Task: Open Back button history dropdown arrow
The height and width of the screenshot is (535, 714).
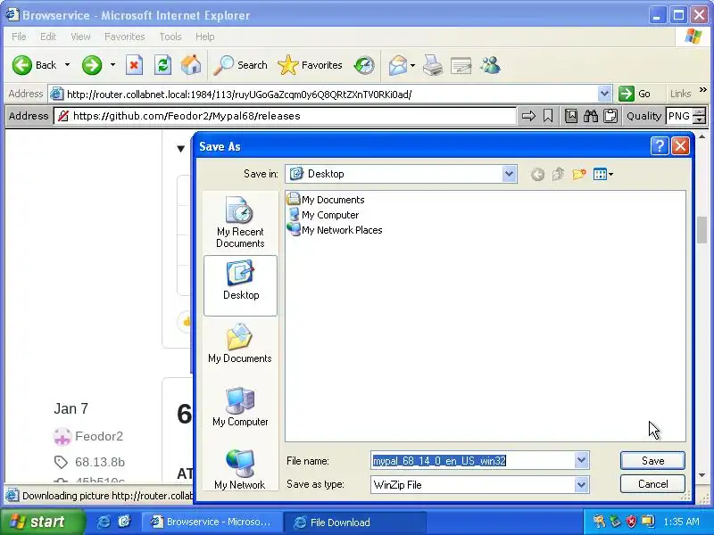Action: coord(68,65)
